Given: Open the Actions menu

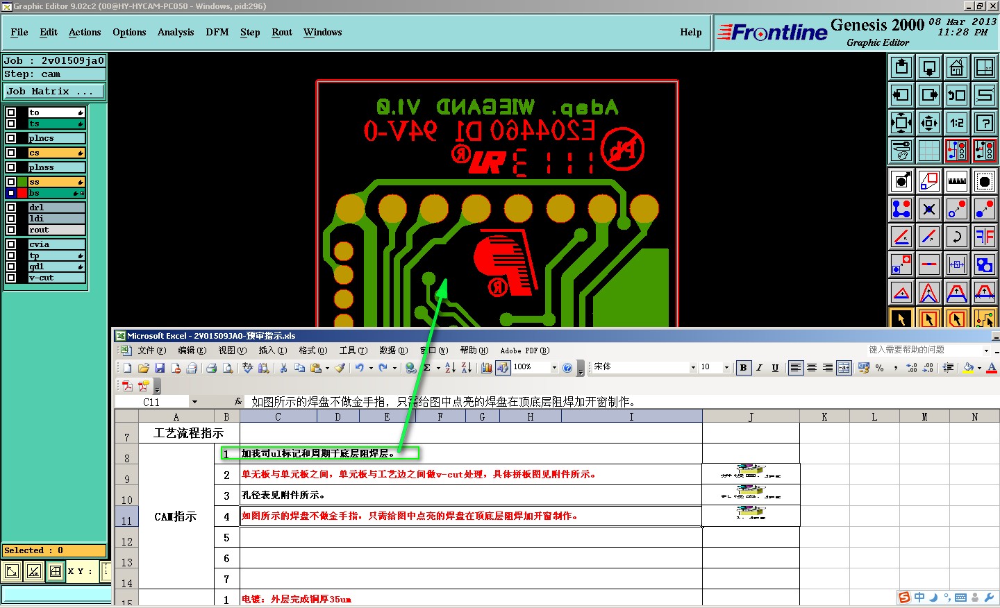Looking at the screenshot, I should click(85, 33).
